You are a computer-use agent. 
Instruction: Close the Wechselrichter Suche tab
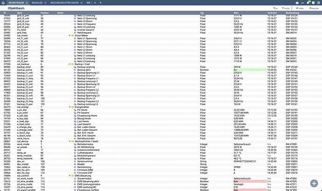(82, 3)
